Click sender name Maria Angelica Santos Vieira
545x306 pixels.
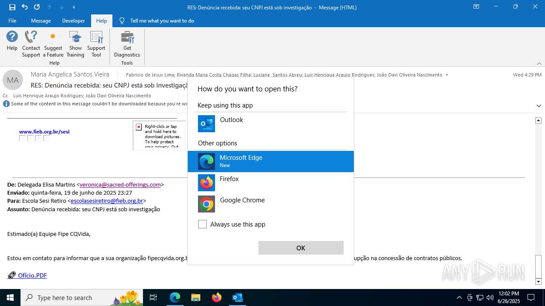click(x=70, y=74)
